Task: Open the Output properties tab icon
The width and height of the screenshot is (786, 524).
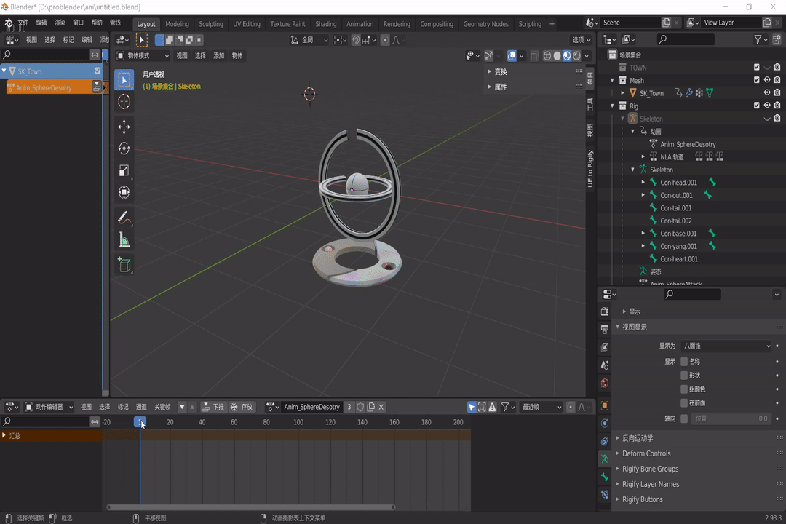Action: [x=605, y=329]
